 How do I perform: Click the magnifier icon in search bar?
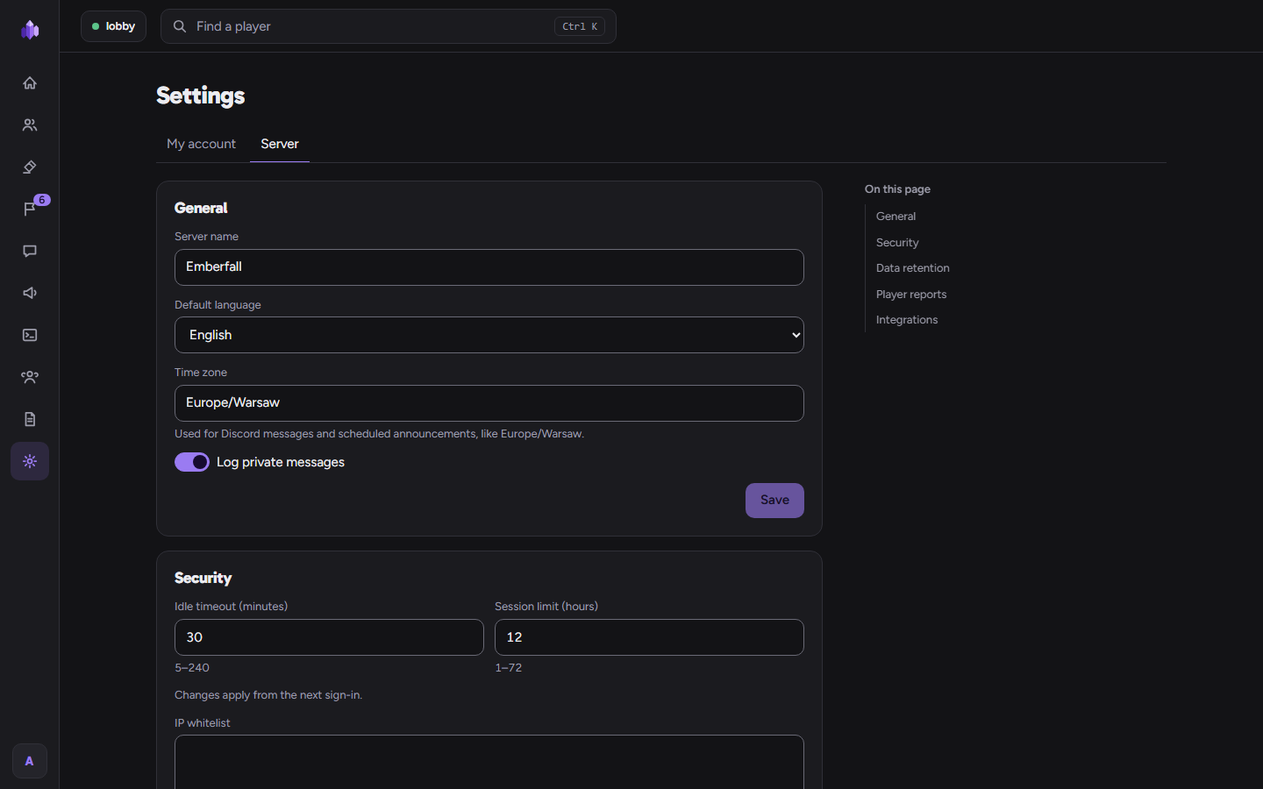pyautogui.click(x=180, y=26)
